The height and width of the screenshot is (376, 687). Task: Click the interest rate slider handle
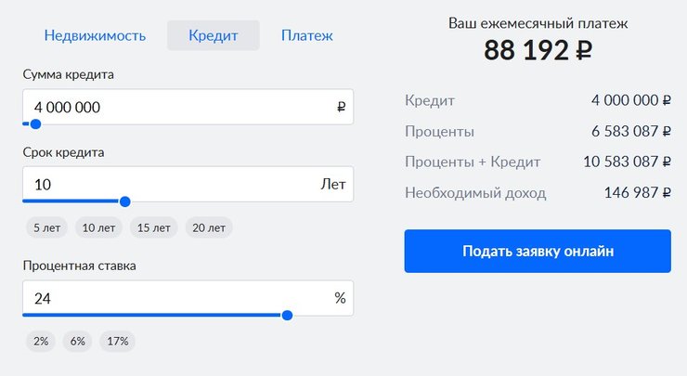[287, 316]
